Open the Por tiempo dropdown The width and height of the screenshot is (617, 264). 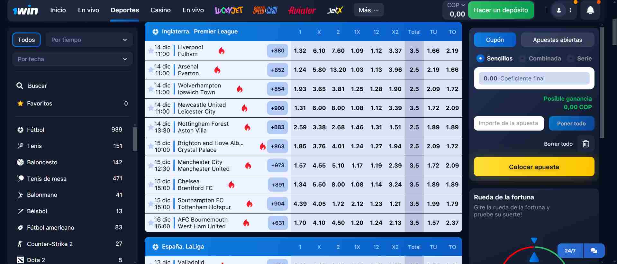(x=89, y=40)
